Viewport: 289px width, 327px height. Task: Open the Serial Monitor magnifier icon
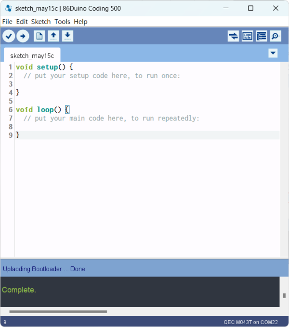pyautogui.click(x=276, y=36)
